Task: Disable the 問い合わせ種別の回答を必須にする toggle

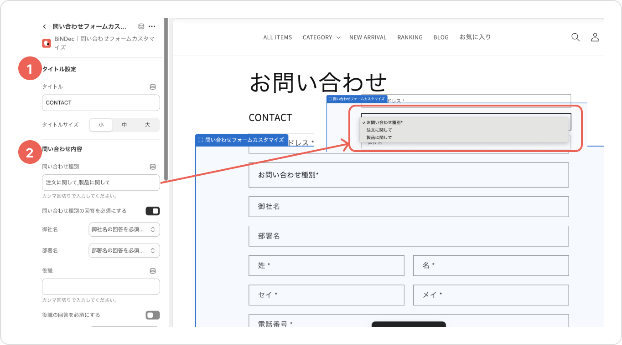Action: click(x=152, y=211)
